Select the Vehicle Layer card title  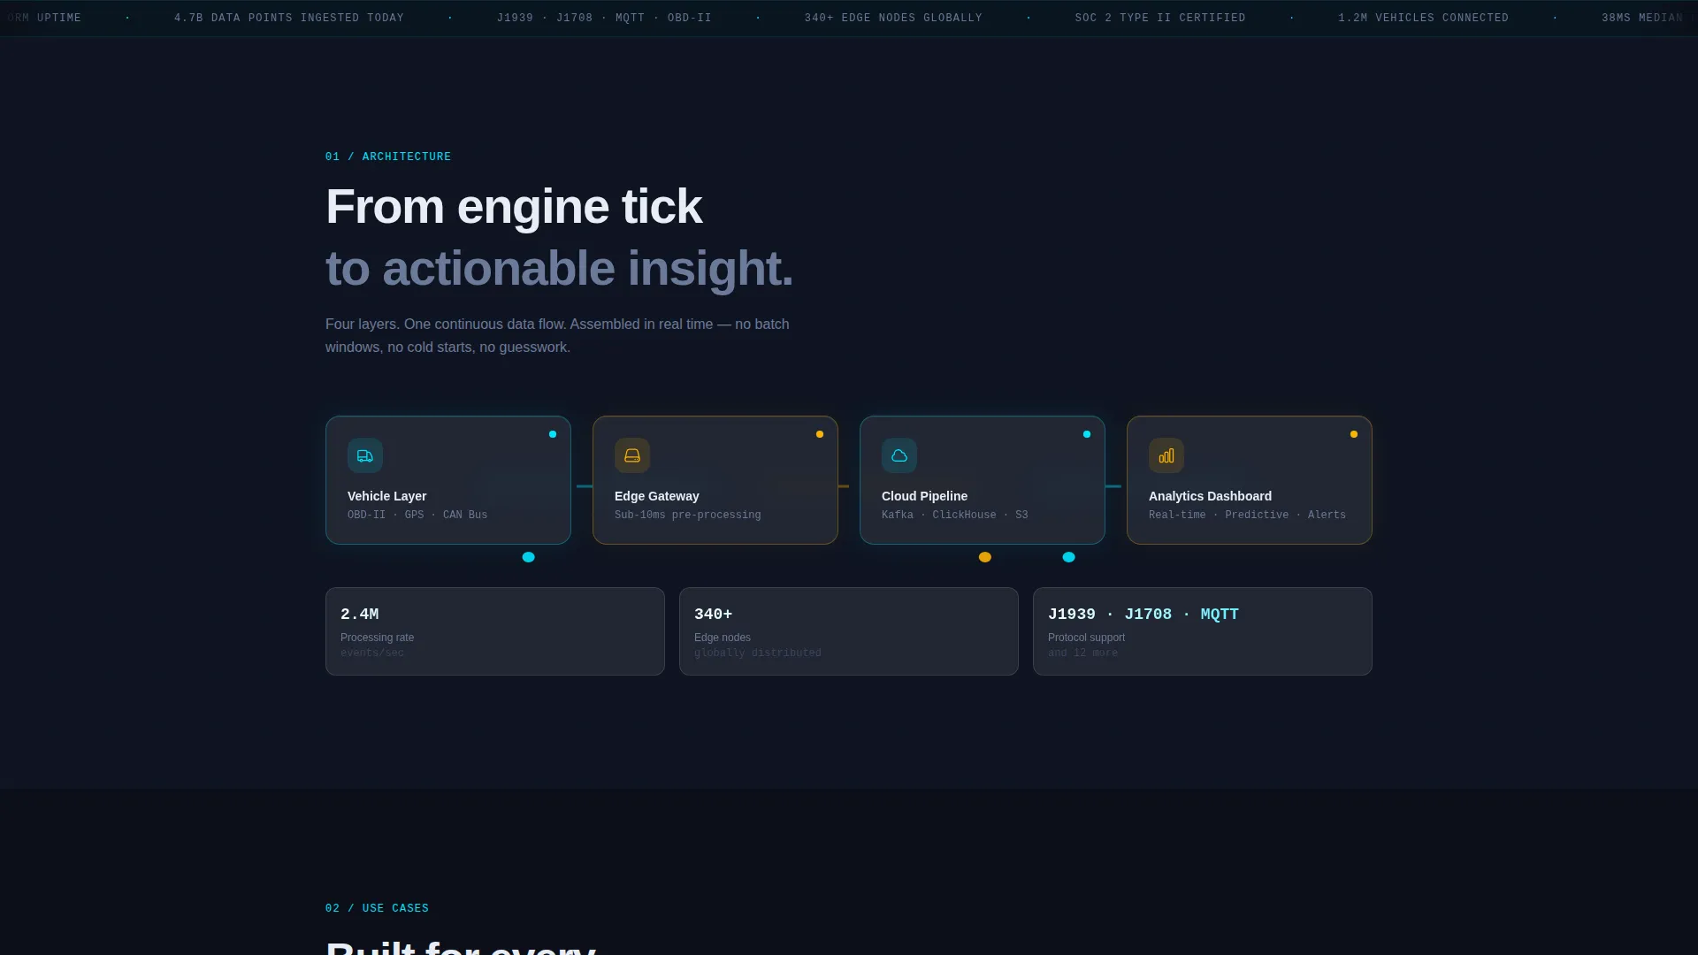(x=386, y=496)
